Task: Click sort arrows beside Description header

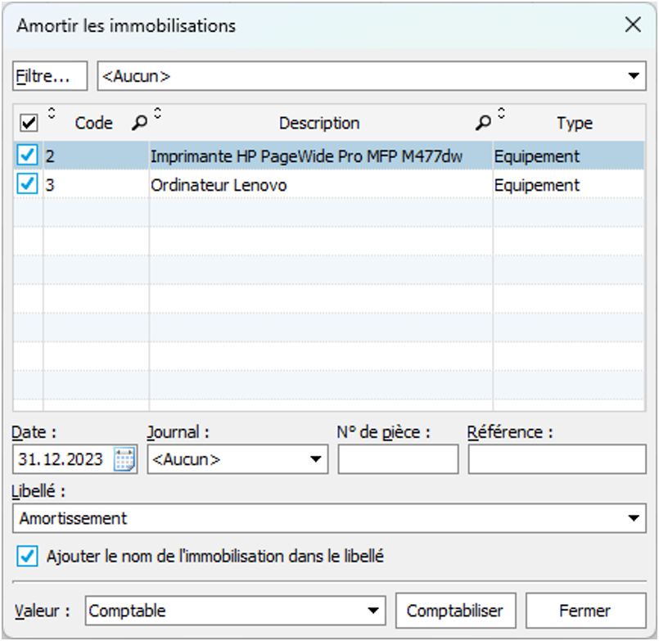Action: tap(158, 114)
